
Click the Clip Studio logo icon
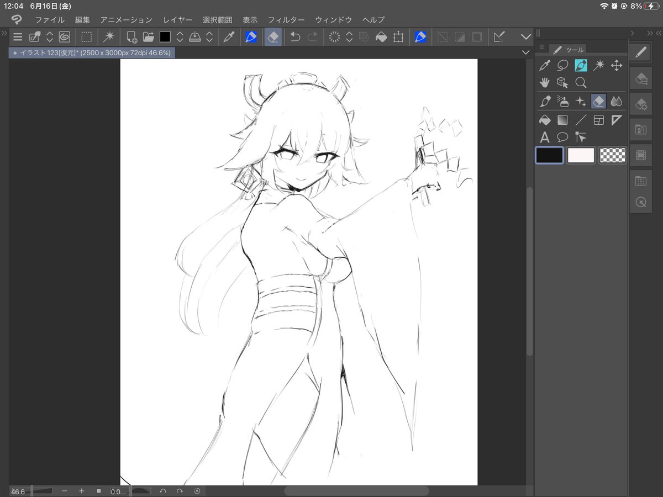(17, 19)
